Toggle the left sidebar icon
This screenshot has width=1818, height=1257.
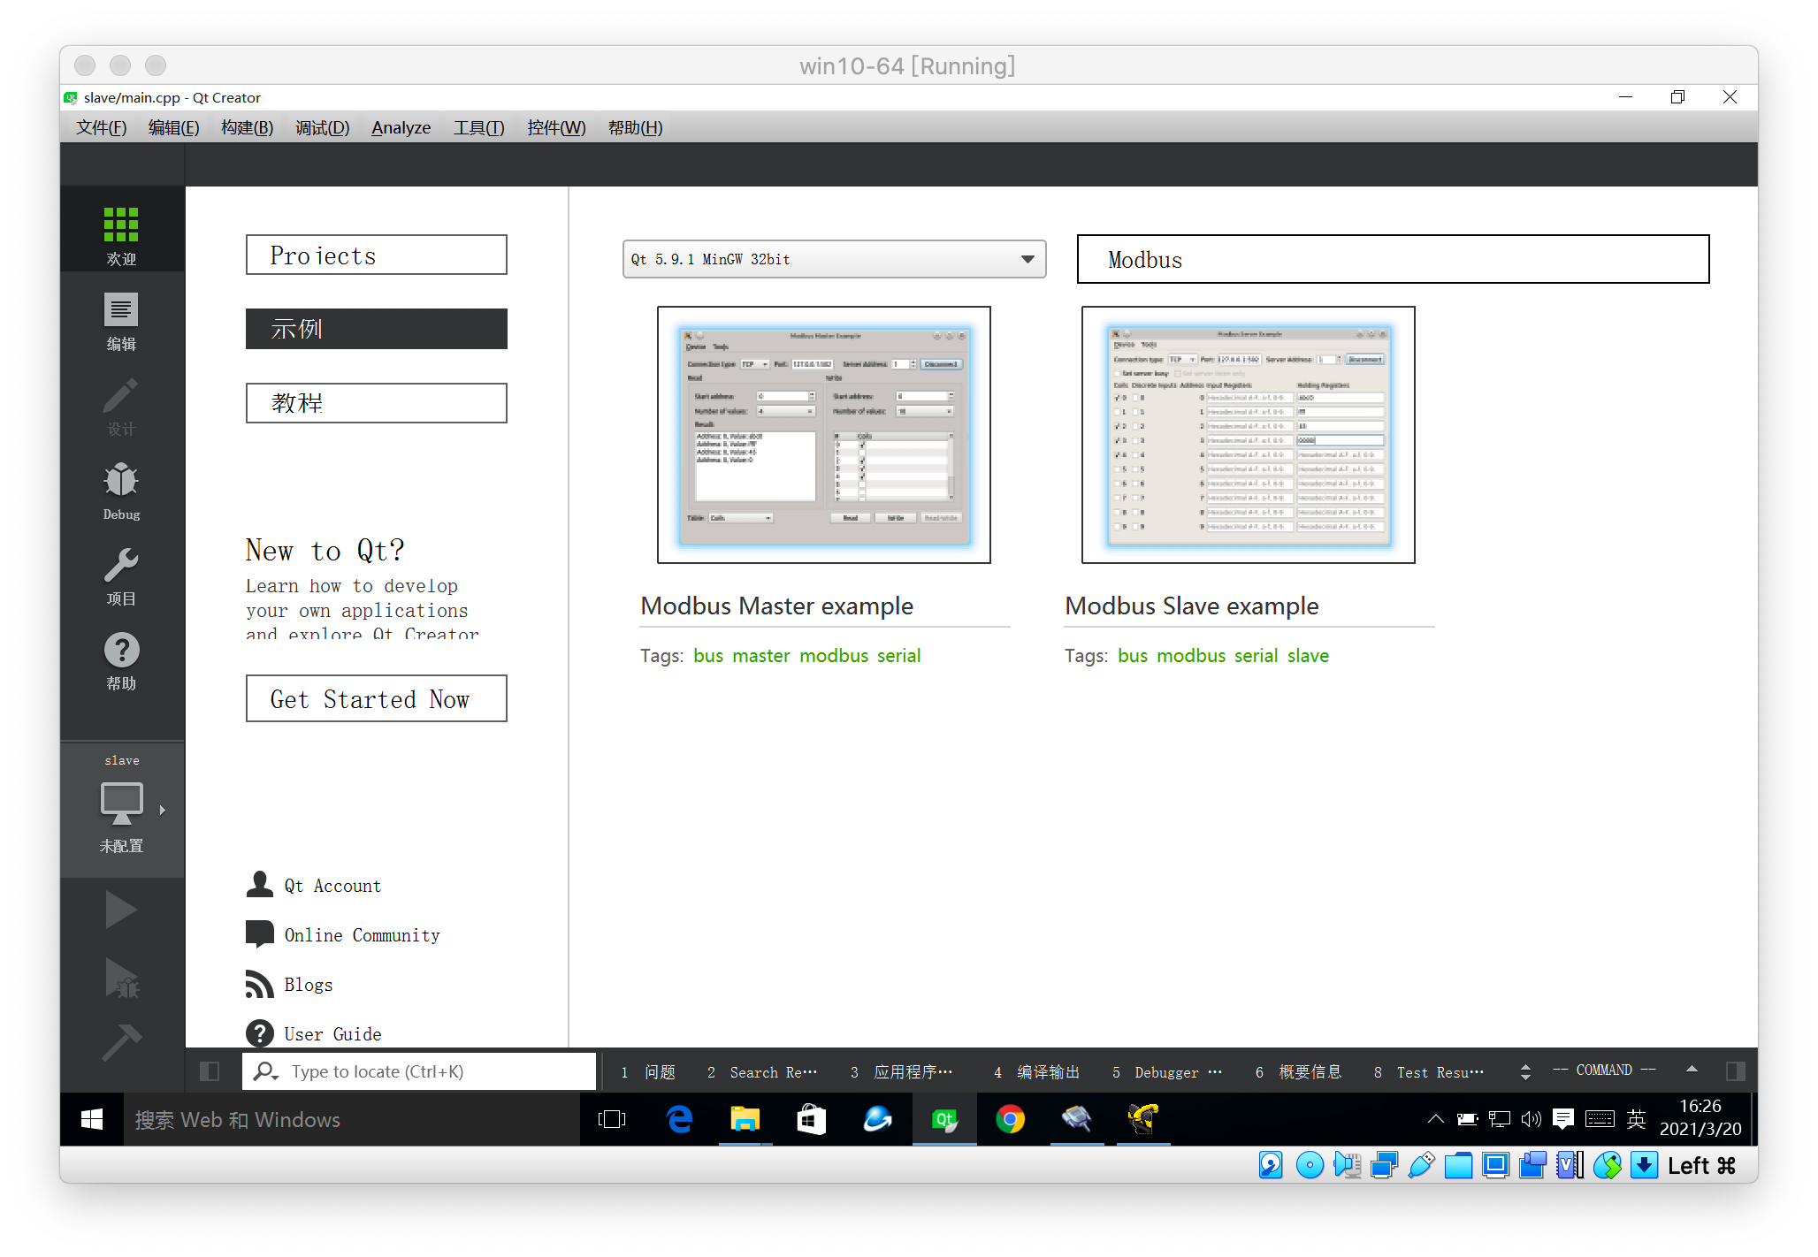(x=210, y=1071)
